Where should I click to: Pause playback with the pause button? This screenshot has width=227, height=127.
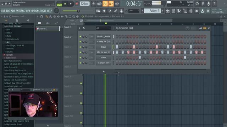[x=65, y=4]
